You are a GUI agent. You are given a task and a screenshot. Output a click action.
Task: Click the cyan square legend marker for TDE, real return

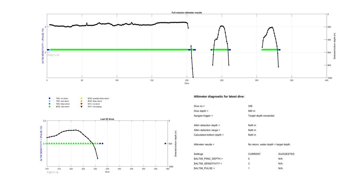click(49, 101)
